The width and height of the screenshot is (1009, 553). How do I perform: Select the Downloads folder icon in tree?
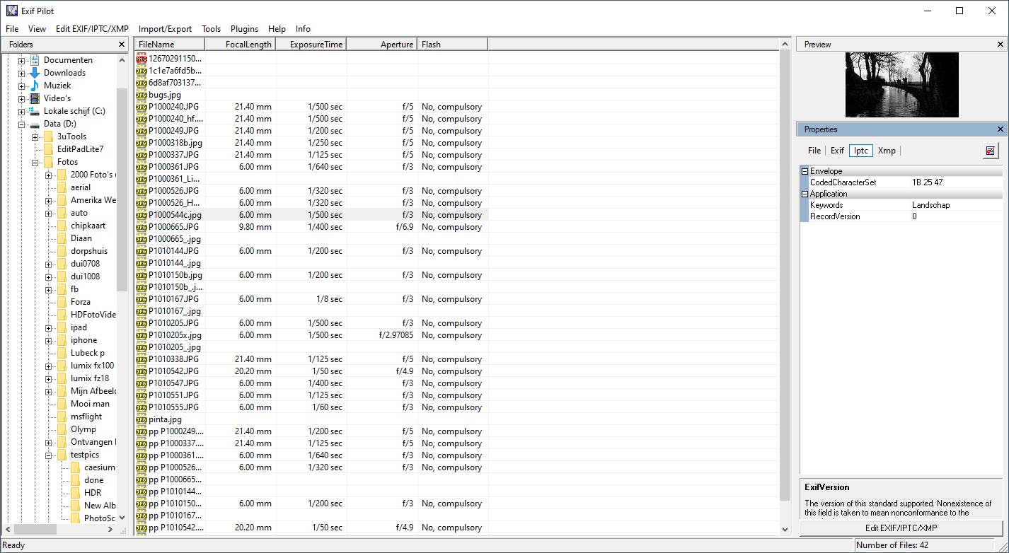click(35, 73)
